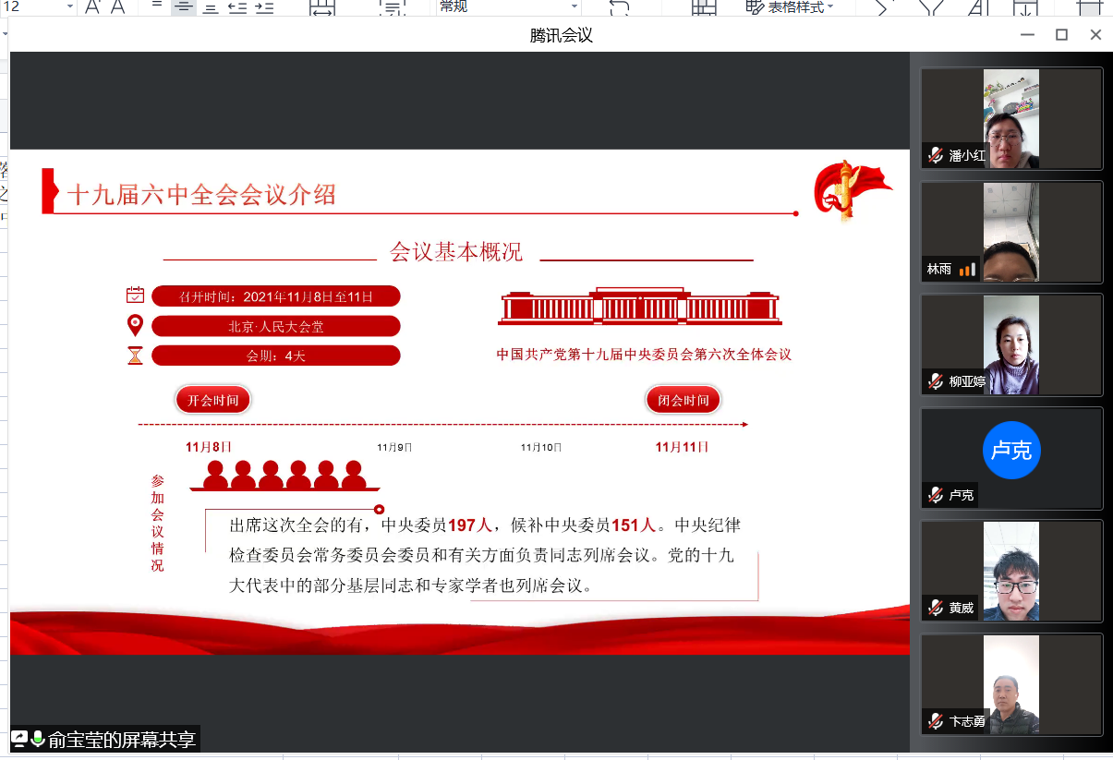Click 黄威's muted microphone icon
Image resolution: width=1113 pixels, height=760 pixels.
pos(936,608)
